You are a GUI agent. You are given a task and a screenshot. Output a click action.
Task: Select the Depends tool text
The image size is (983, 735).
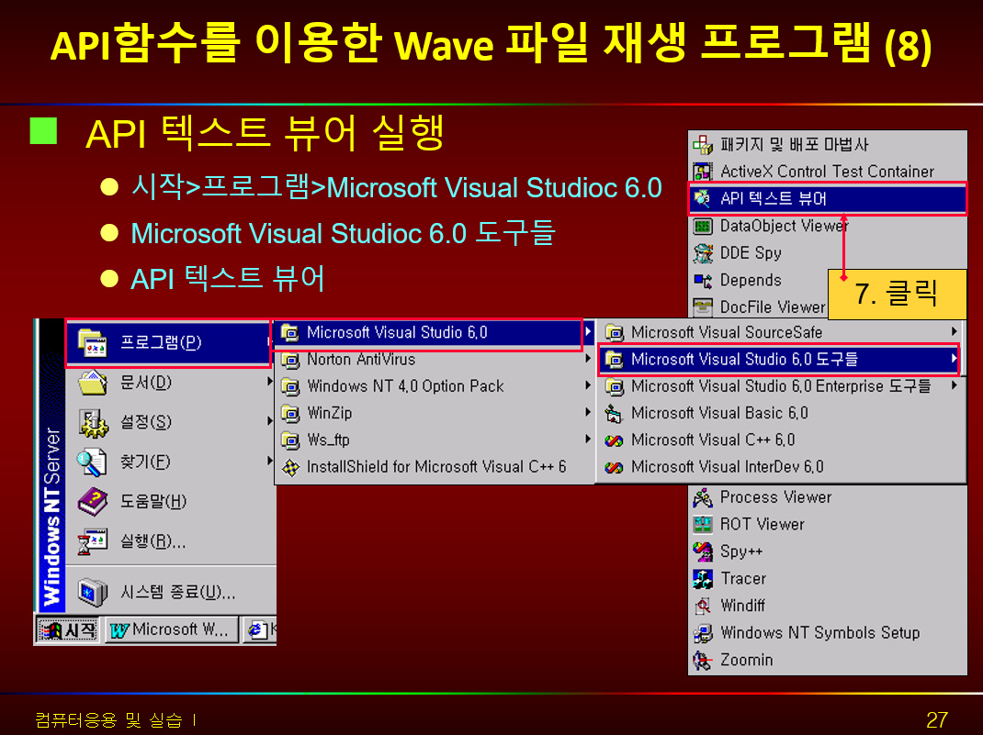click(x=751, y=280)
